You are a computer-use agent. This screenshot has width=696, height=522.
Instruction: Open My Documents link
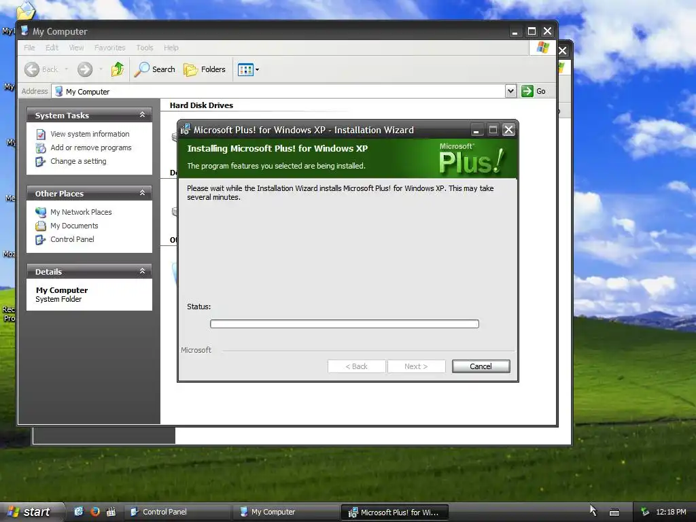tap(74, 226)
